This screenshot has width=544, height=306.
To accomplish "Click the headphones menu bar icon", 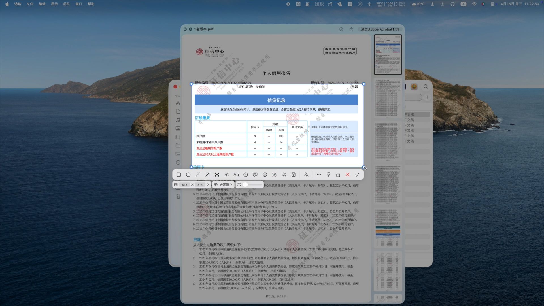I will [452, 4].
